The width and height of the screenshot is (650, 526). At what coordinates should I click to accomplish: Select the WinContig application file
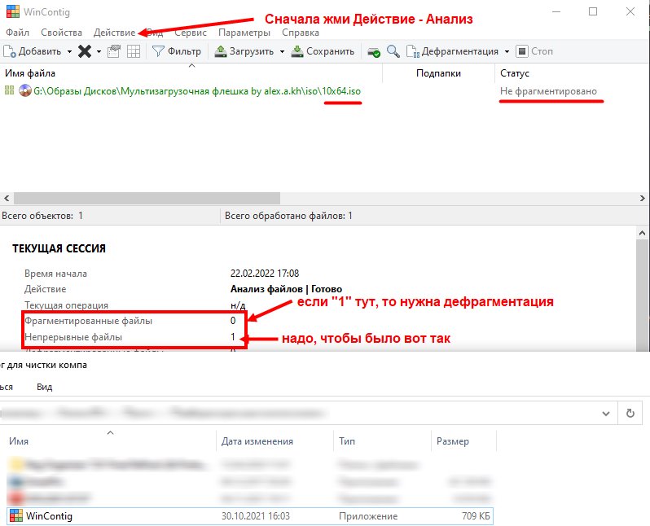pos(49,515)
